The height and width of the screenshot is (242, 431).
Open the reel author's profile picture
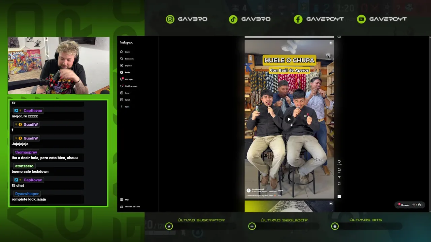[248, 191]
